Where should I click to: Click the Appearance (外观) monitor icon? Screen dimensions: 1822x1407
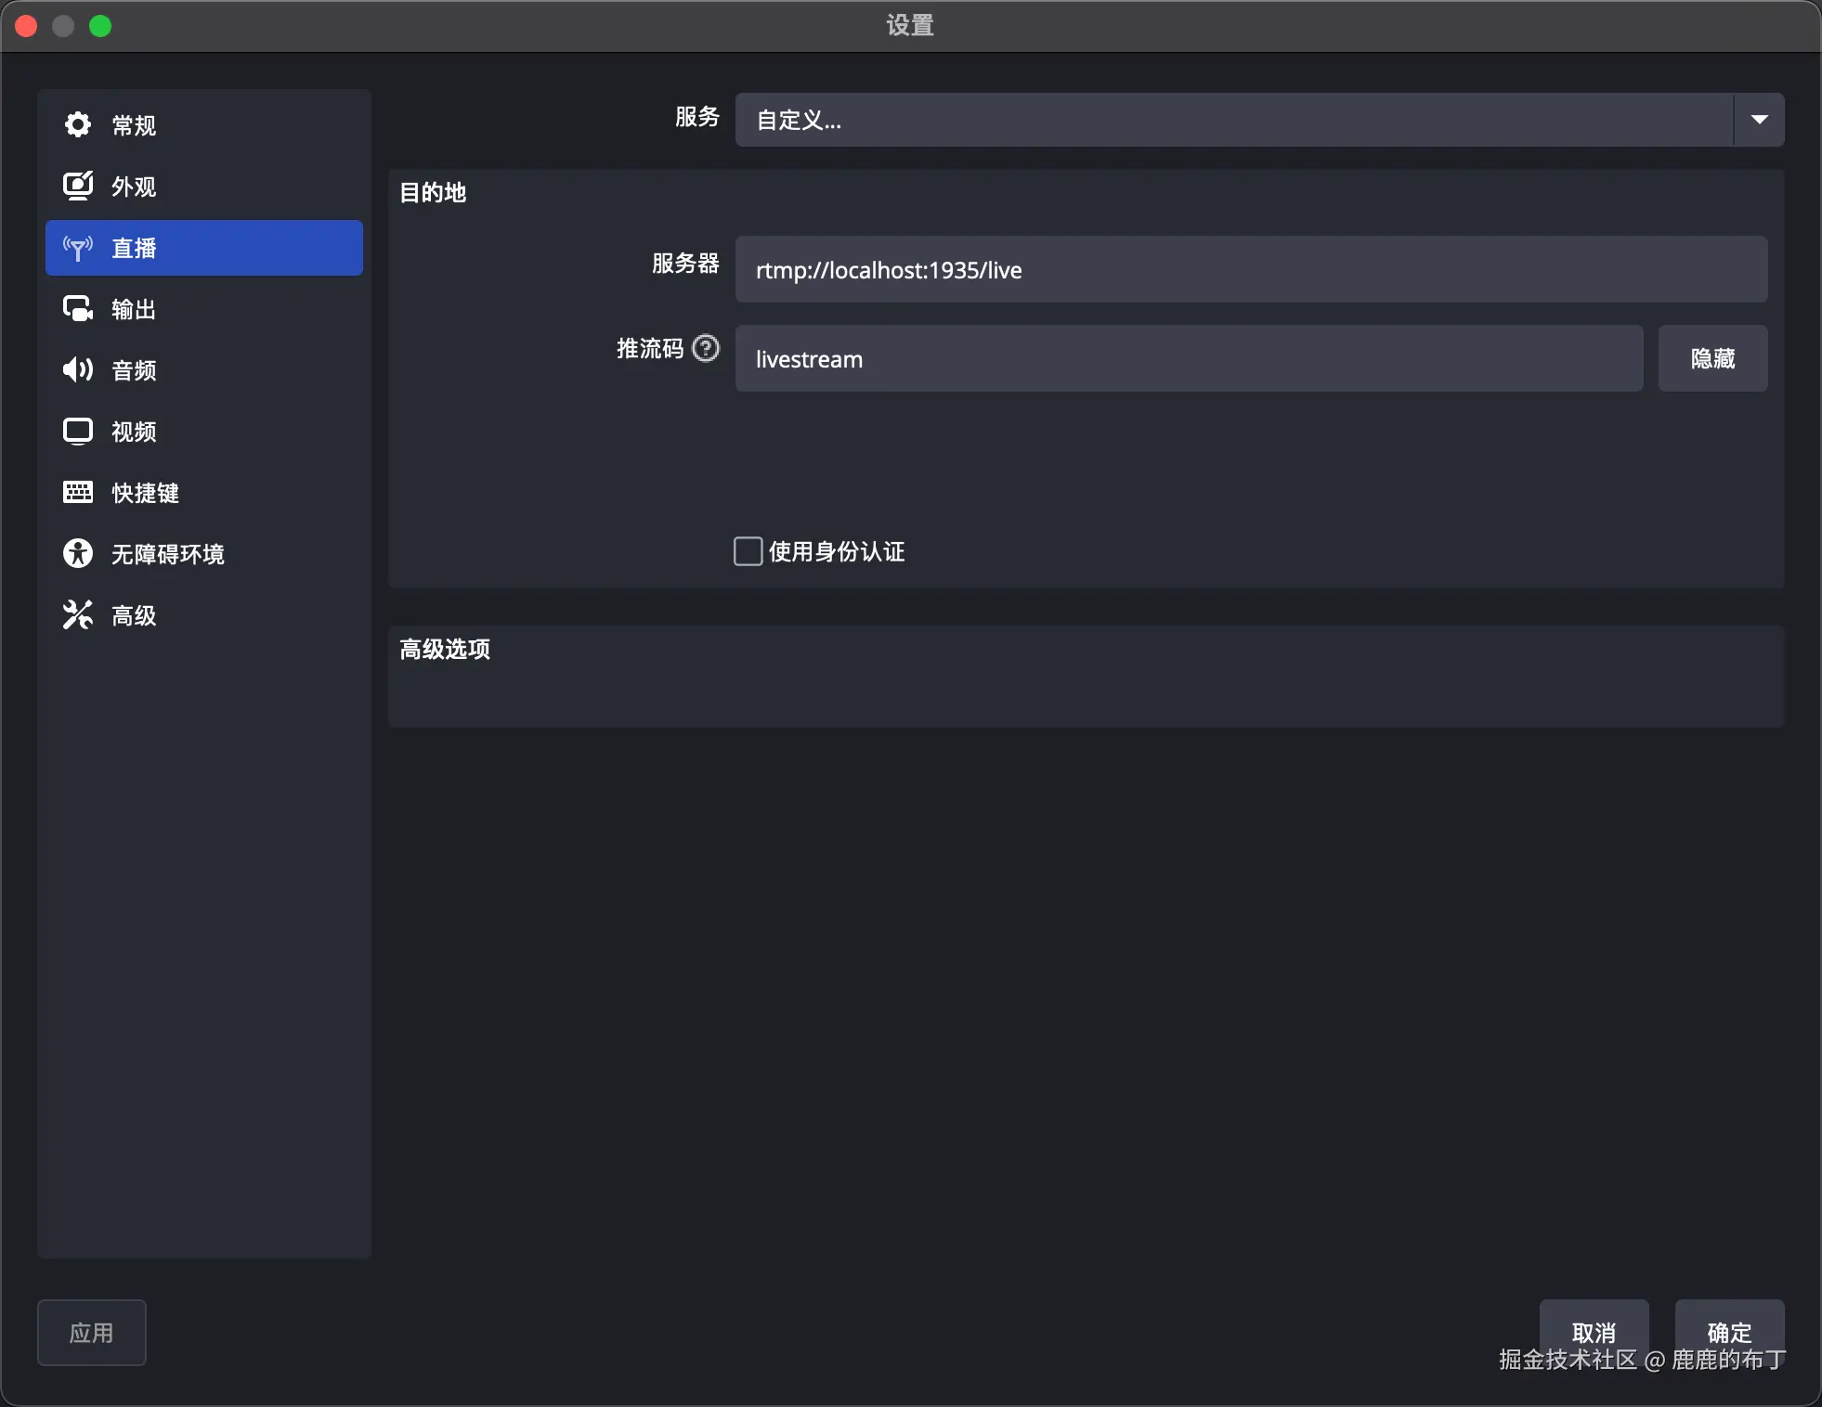[x=78, y=186]
